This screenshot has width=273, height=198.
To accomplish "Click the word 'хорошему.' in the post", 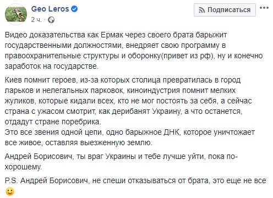I will click(x=23, y=167).
